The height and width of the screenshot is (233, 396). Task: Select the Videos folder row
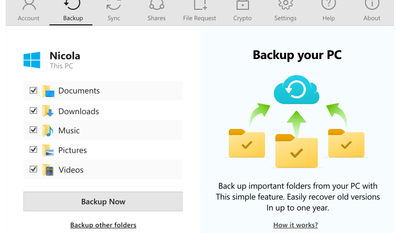pos(103,169)
